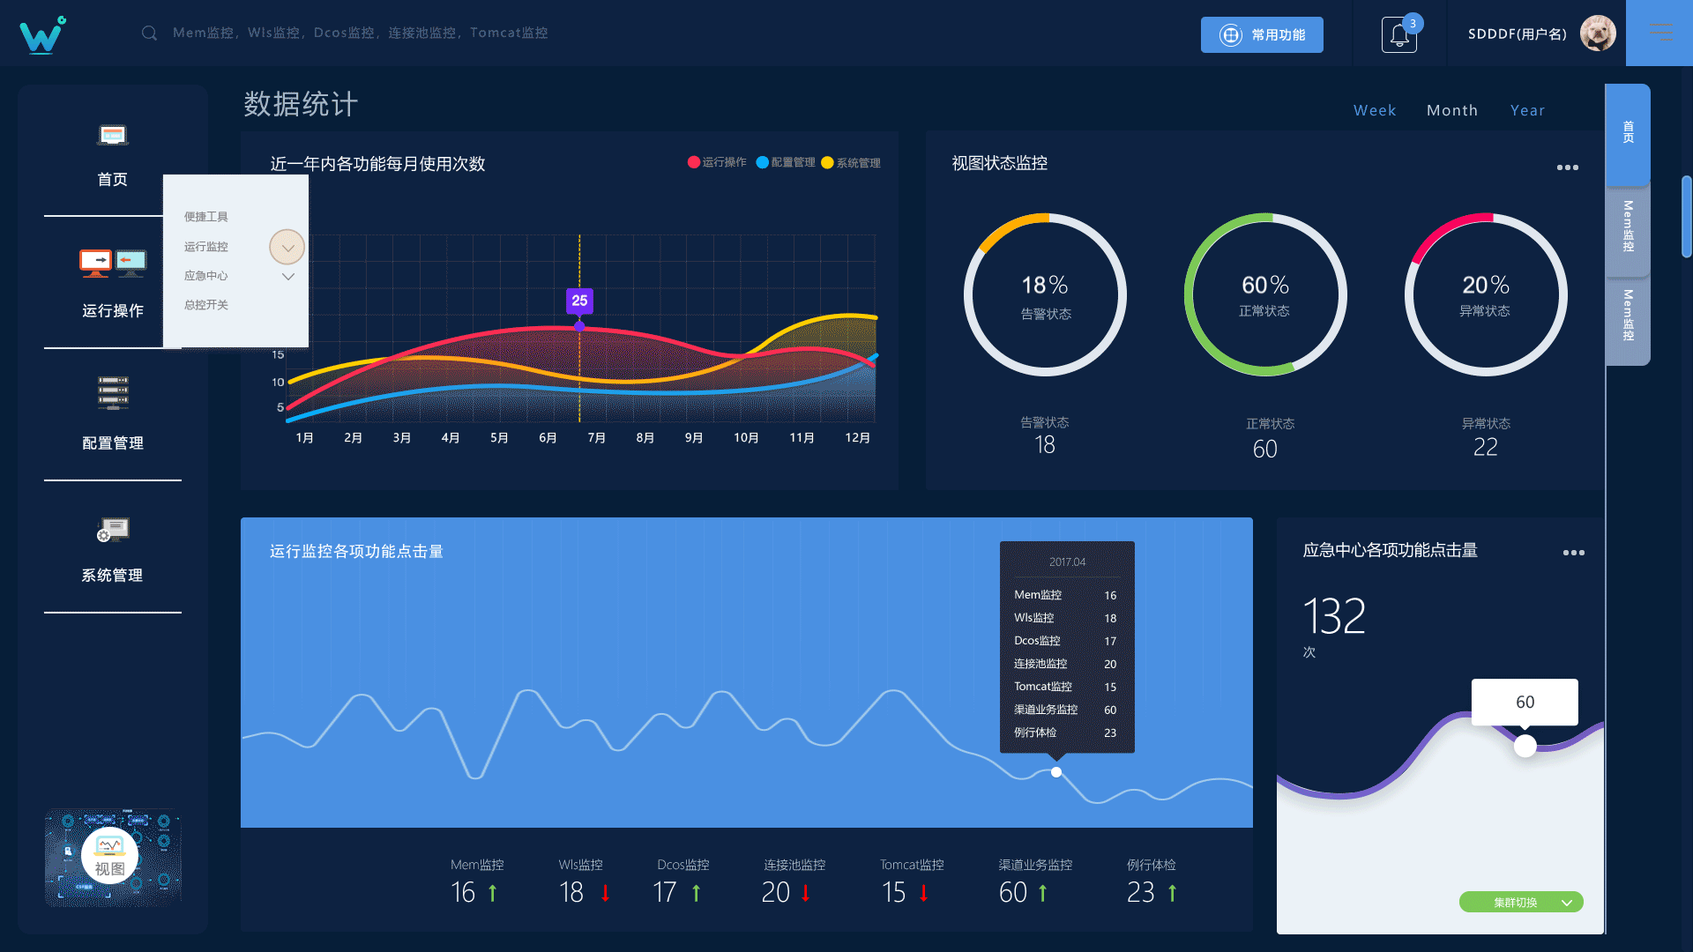Image resolution: width=1693 pixels, height=952 pixels.
Task: Open the hamburger menu at top right
Action: pyautogui.click(x=1661, y=33)
